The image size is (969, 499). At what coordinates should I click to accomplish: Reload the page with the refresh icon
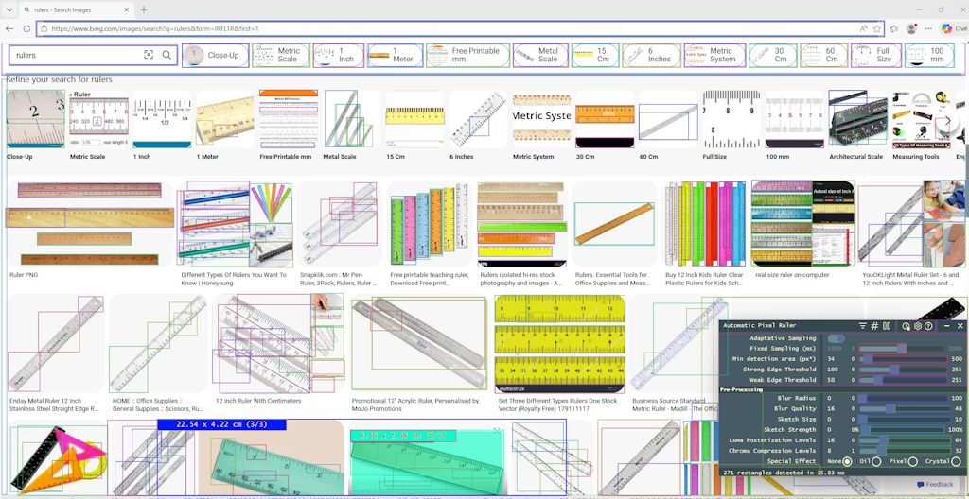26,29
